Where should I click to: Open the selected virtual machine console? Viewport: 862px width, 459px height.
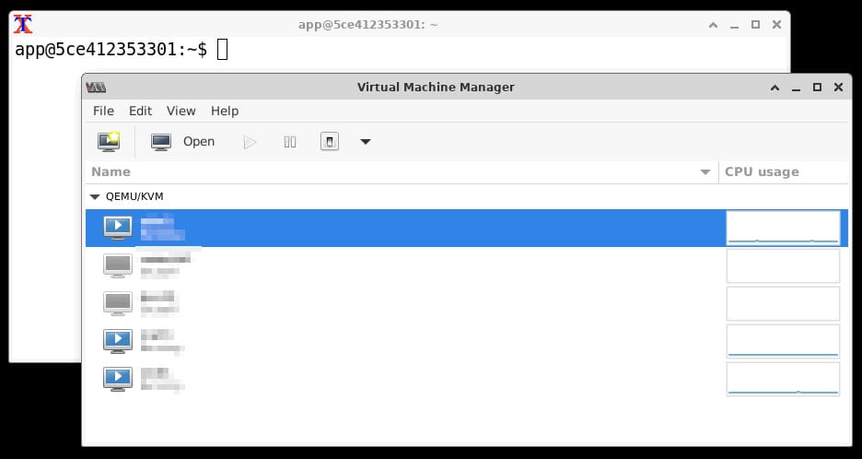pyautogui.click(x=182, y=142)
